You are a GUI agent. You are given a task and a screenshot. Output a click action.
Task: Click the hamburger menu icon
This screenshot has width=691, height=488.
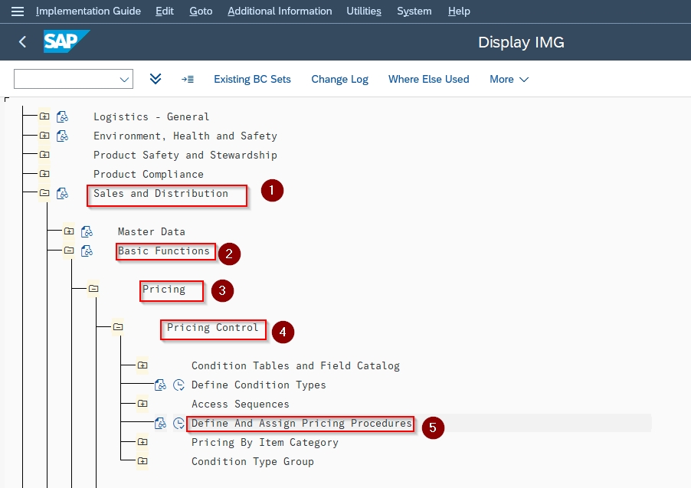click(x=18, y=11)
